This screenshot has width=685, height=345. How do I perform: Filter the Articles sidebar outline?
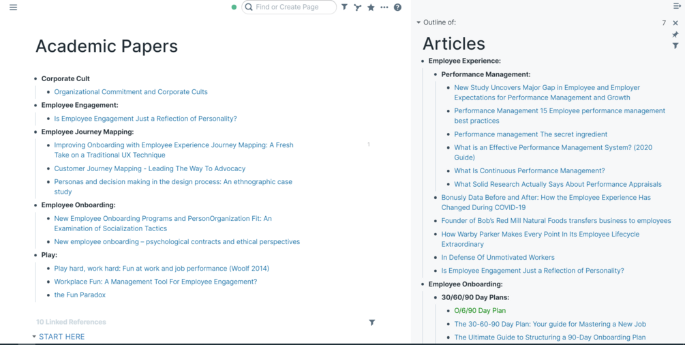pyautogui.click(x=675, y=46)
